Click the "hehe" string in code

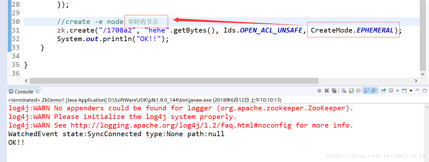(x=157, y=30)
